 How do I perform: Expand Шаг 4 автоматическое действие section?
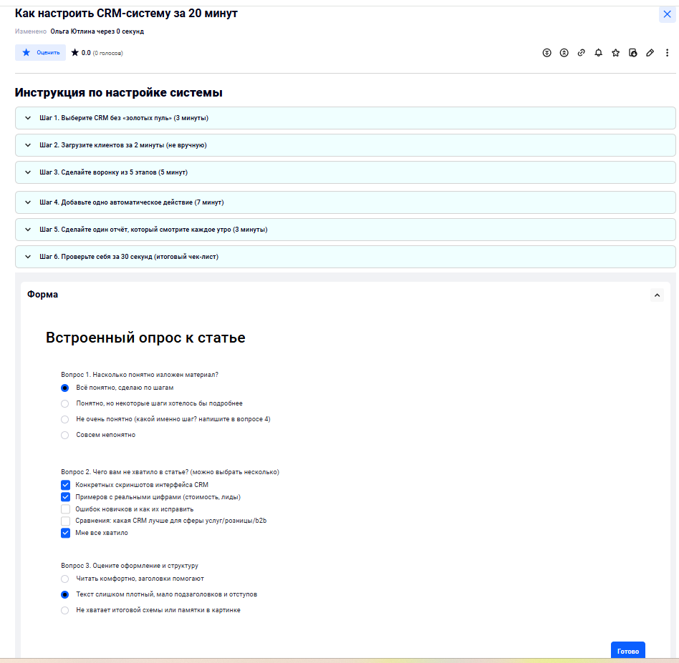tap(345, 202)
